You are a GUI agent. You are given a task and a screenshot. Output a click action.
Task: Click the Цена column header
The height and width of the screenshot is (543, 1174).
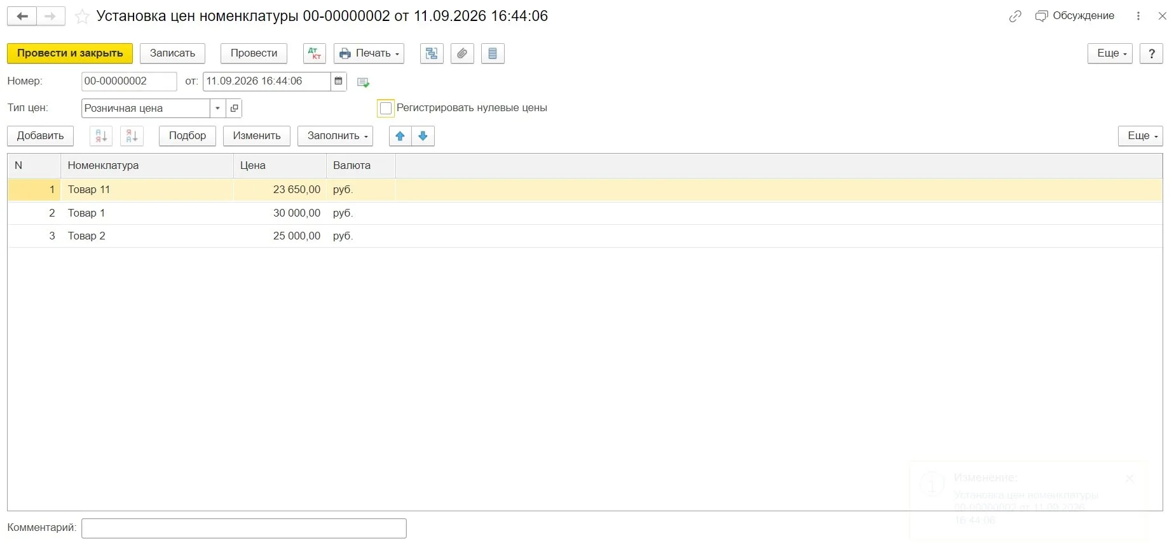point(280,166)
